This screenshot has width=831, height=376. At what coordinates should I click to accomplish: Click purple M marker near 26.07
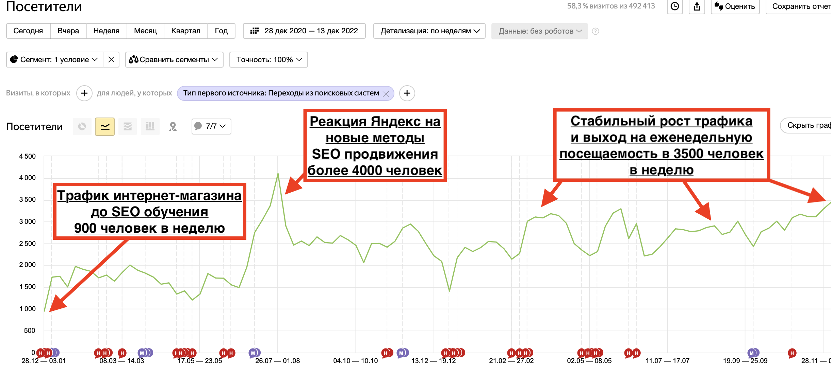point(253,353)
